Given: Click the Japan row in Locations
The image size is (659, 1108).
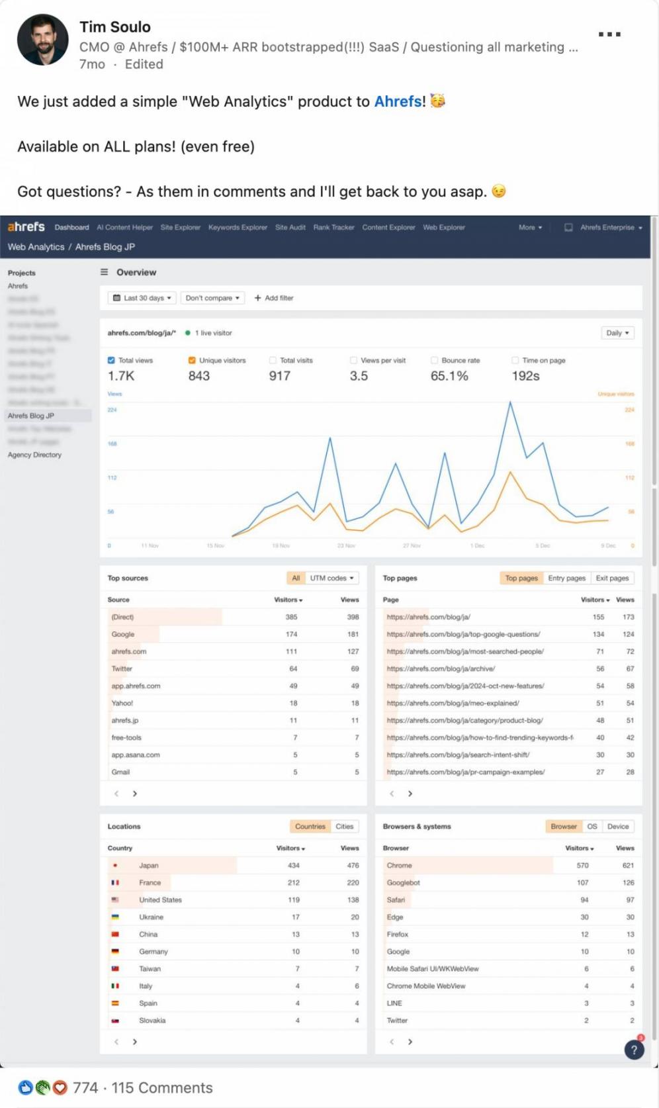Looking at the screenshot, I should (x=234, y=865).
